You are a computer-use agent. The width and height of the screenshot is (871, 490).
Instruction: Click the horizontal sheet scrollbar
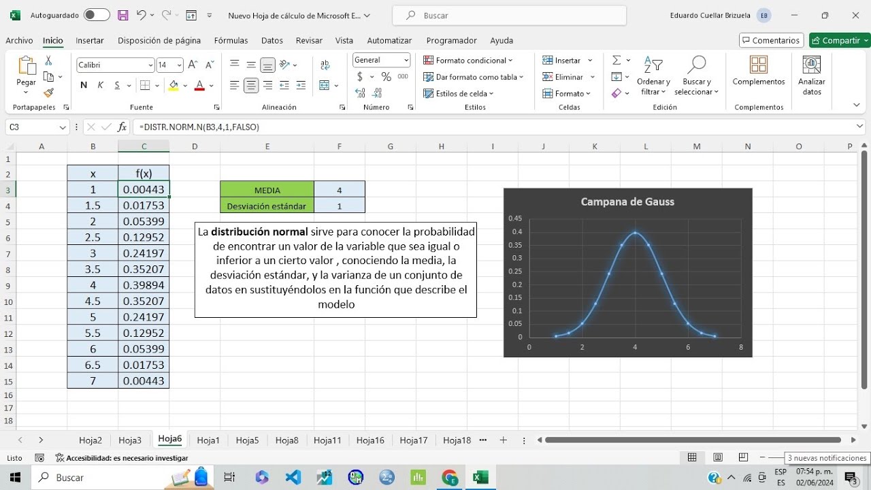[x=693, y=440]
